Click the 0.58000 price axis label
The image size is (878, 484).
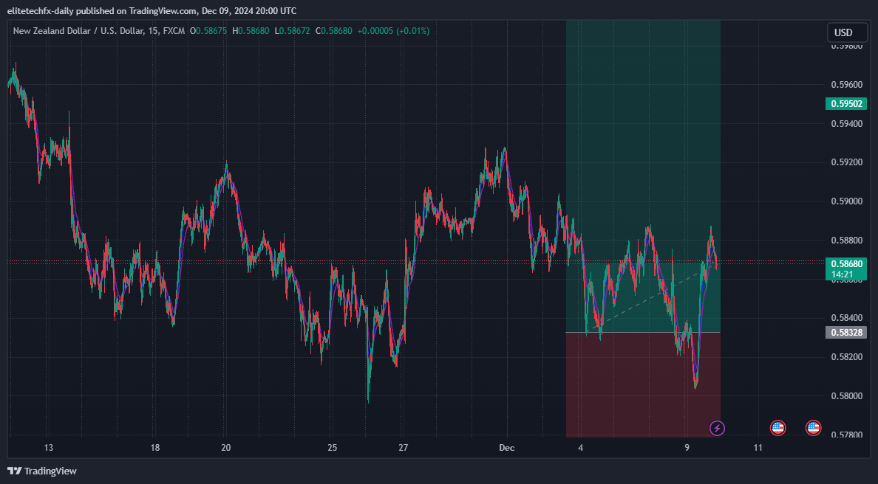click(847, 395)
